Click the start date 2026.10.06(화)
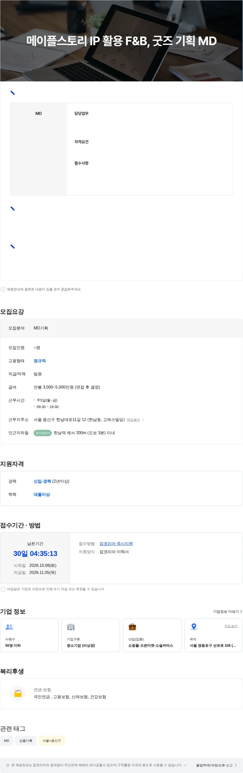The height and width of the screenshot is (773, 243). tap(43, 565)
